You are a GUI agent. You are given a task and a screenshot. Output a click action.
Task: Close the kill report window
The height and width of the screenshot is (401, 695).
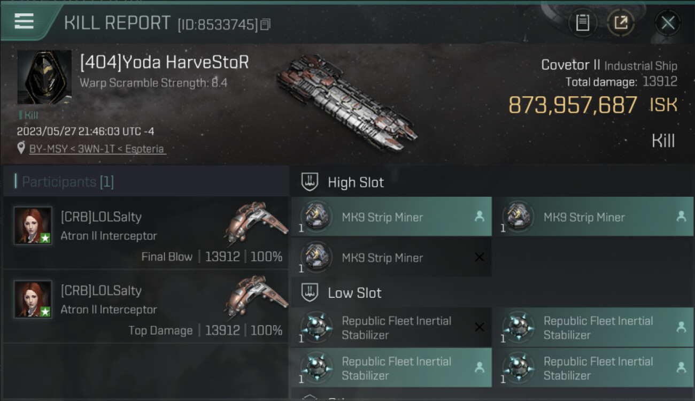(x=667, y=22)
